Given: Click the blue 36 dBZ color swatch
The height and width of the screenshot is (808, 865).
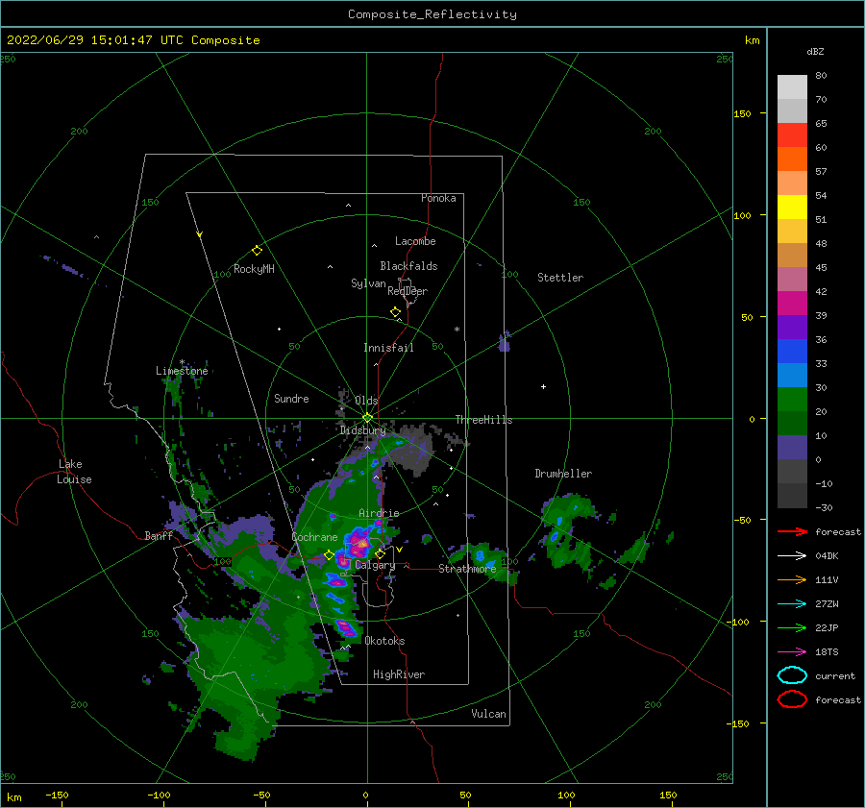Looking at the screenshot, I should coord(792,351).
